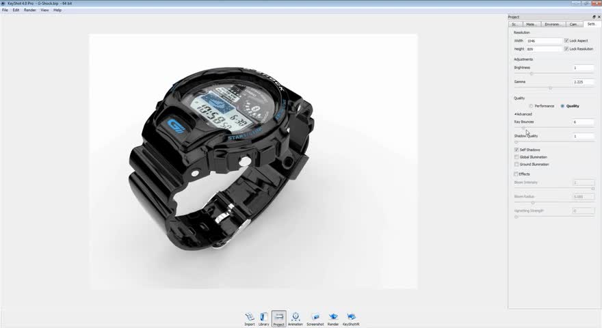The width and height of the screenshot is (602, 328).
Task: Undock the Project panel
Action: tap(594, 17)
